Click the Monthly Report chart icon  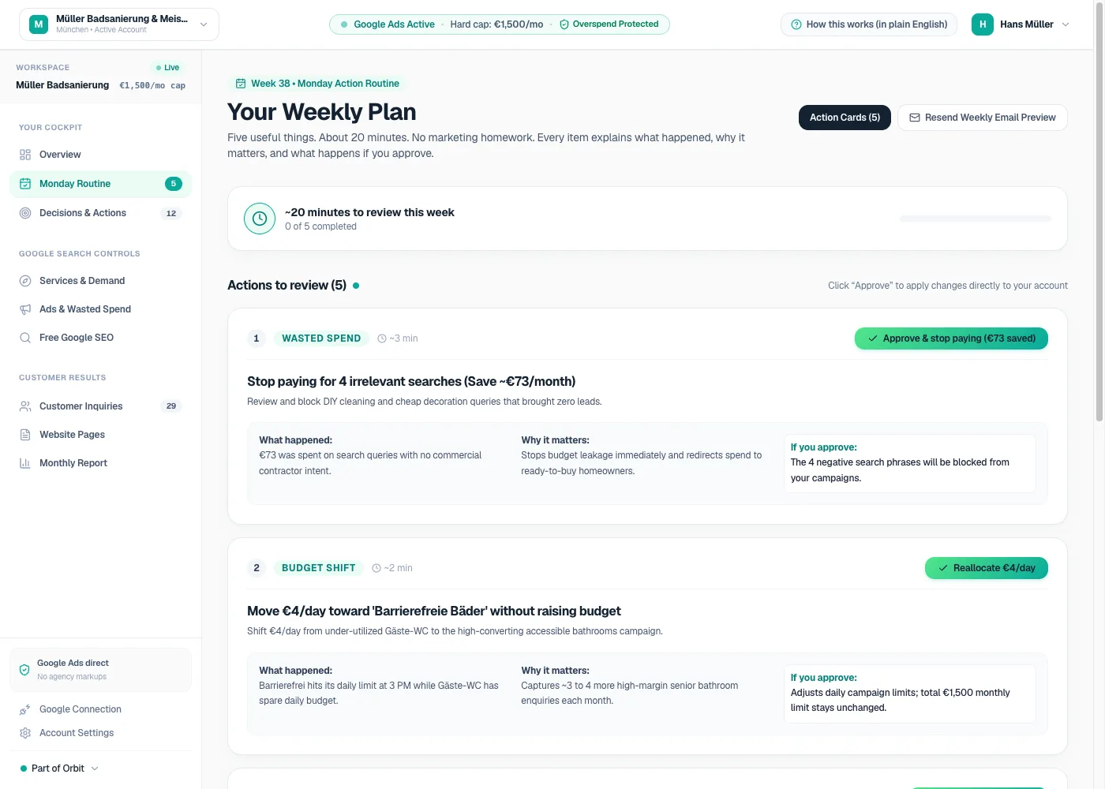25,463
